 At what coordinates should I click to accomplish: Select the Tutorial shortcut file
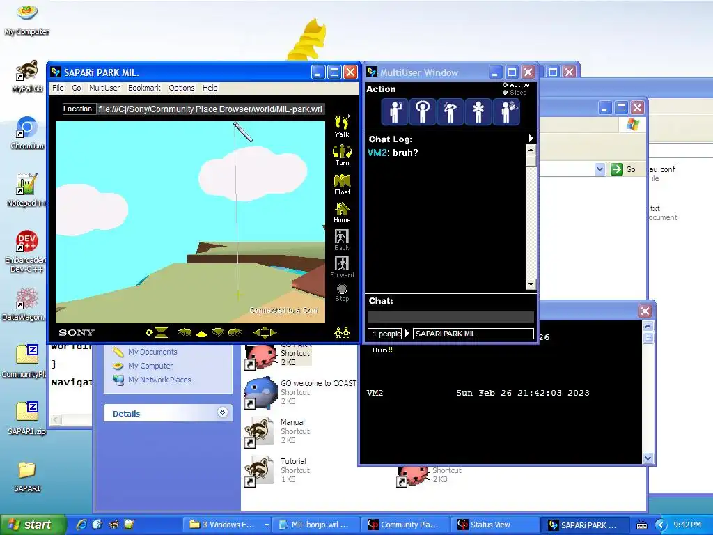pyautogui.click(x=278, y=470)
